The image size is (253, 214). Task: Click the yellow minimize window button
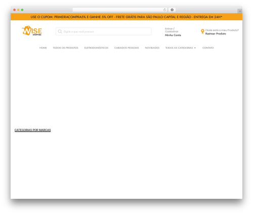coord(18,10)
